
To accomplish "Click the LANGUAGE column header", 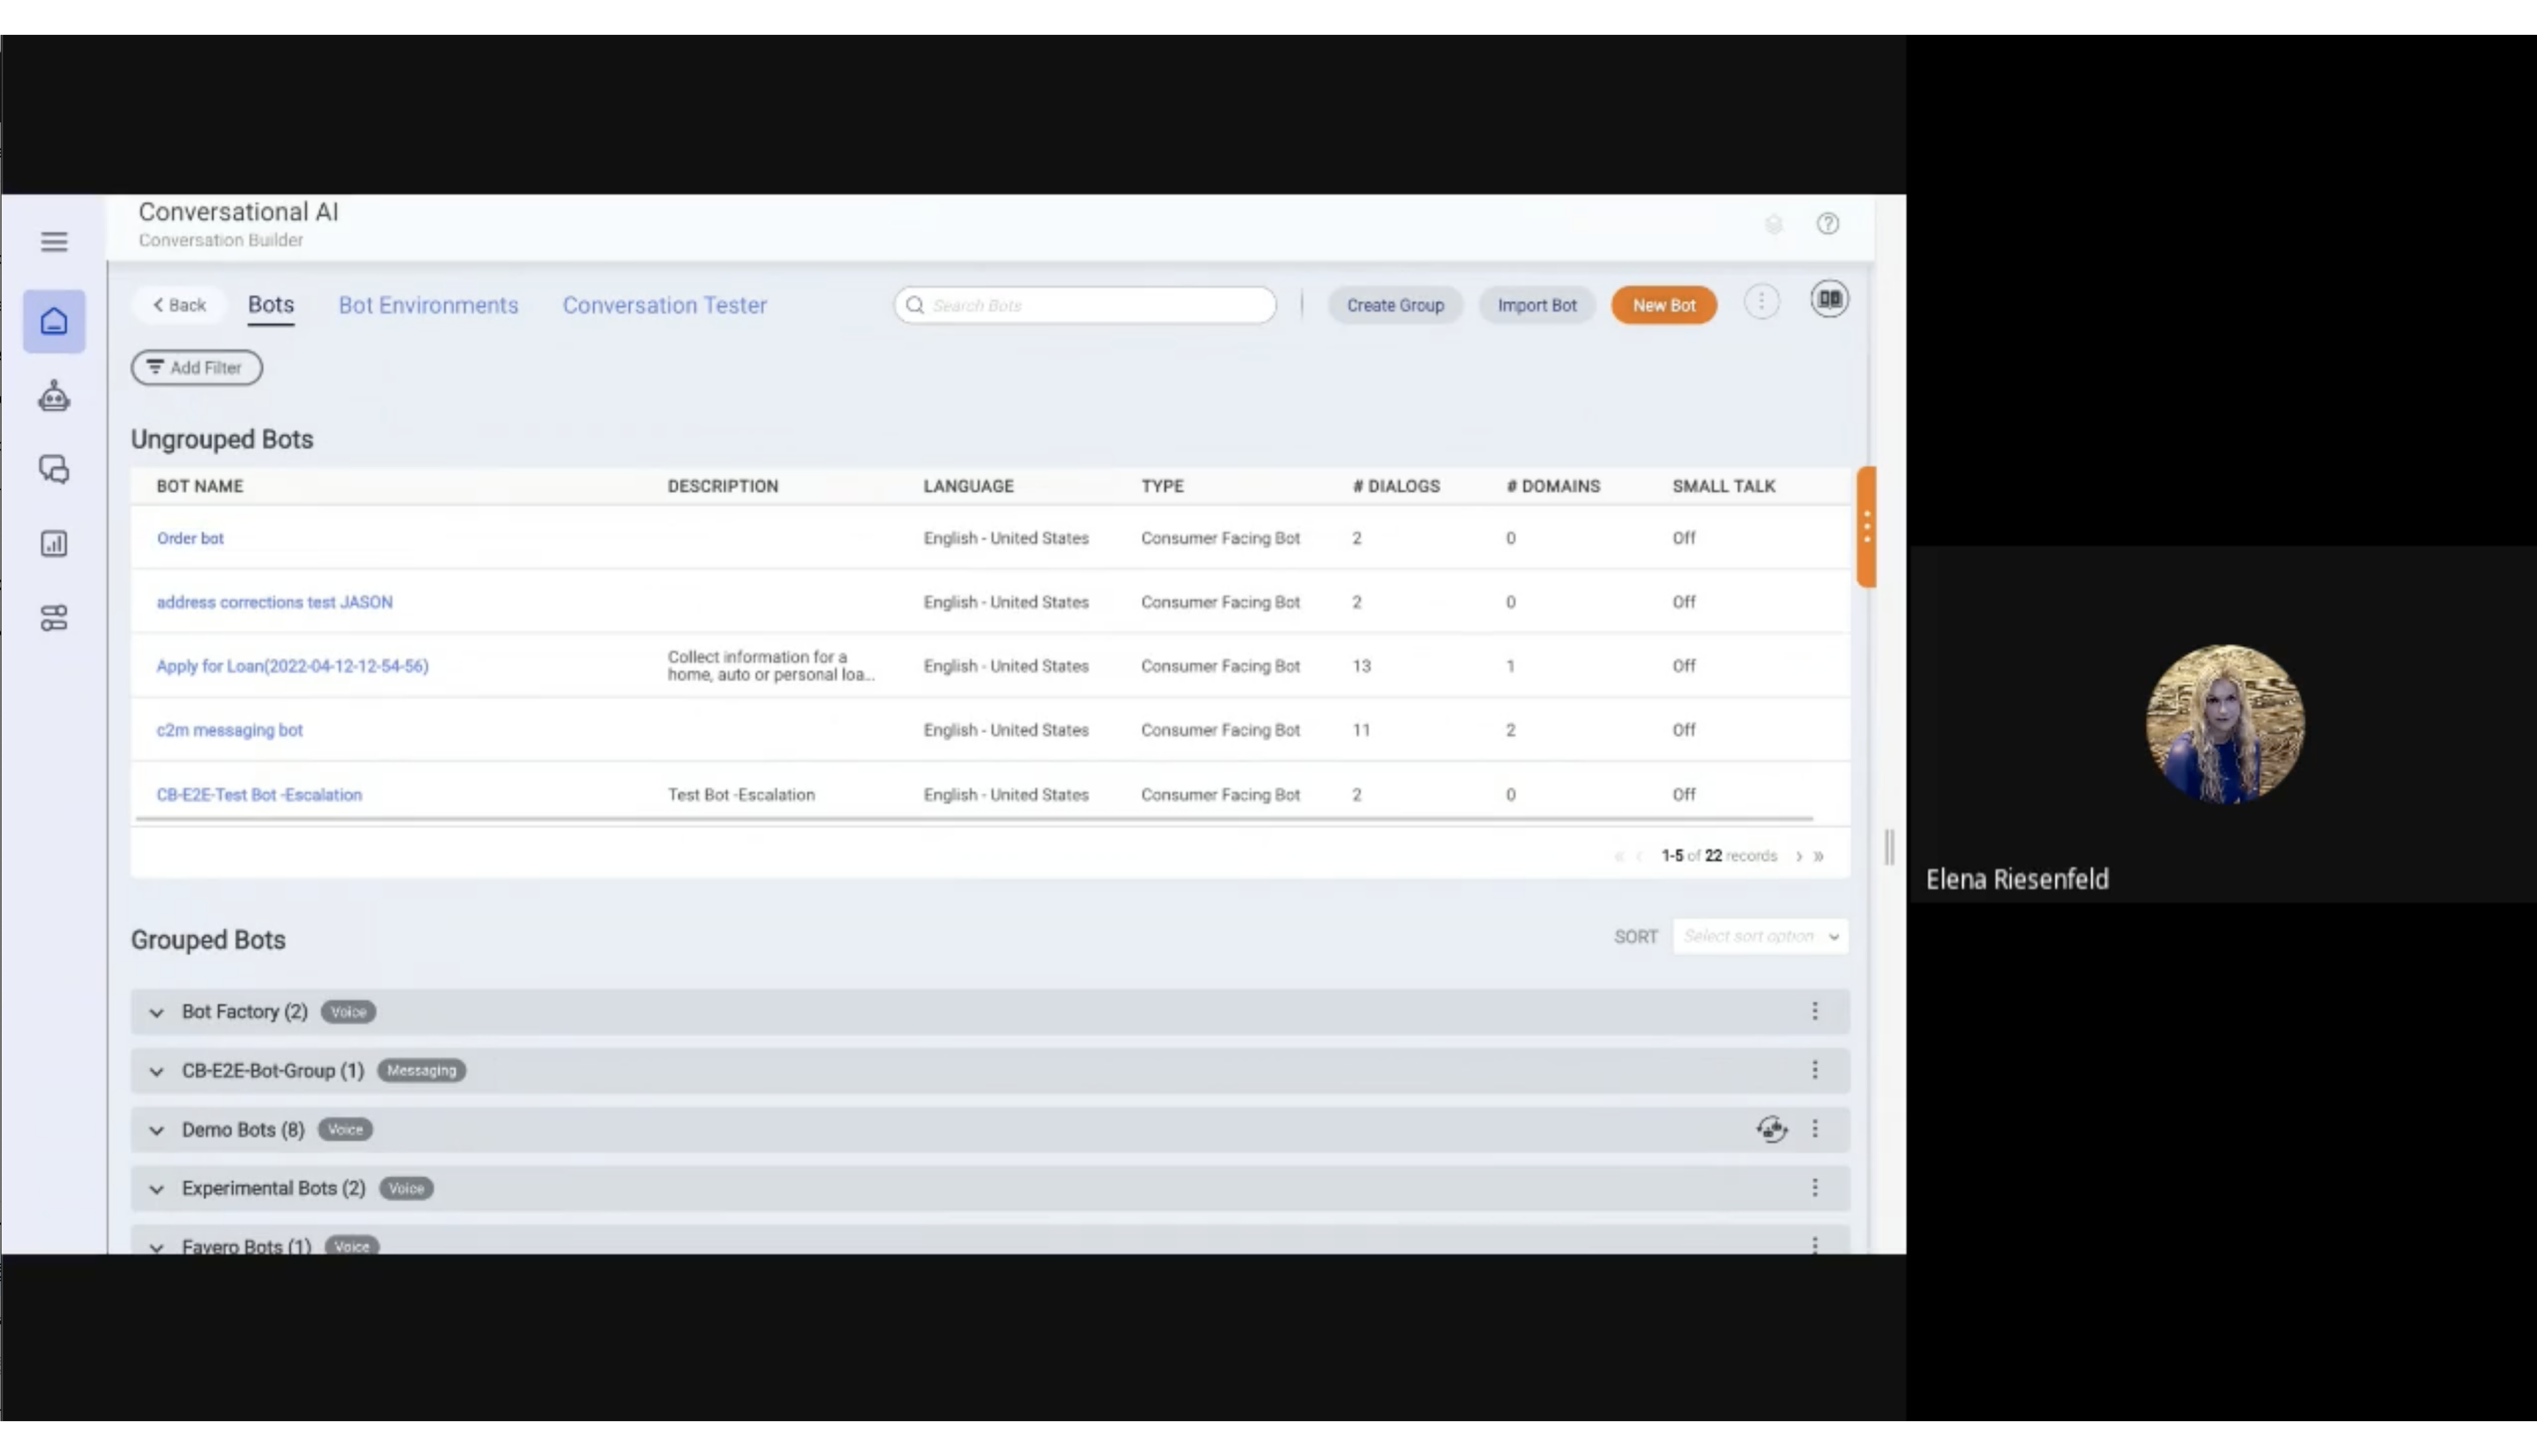I will point(968,486).
